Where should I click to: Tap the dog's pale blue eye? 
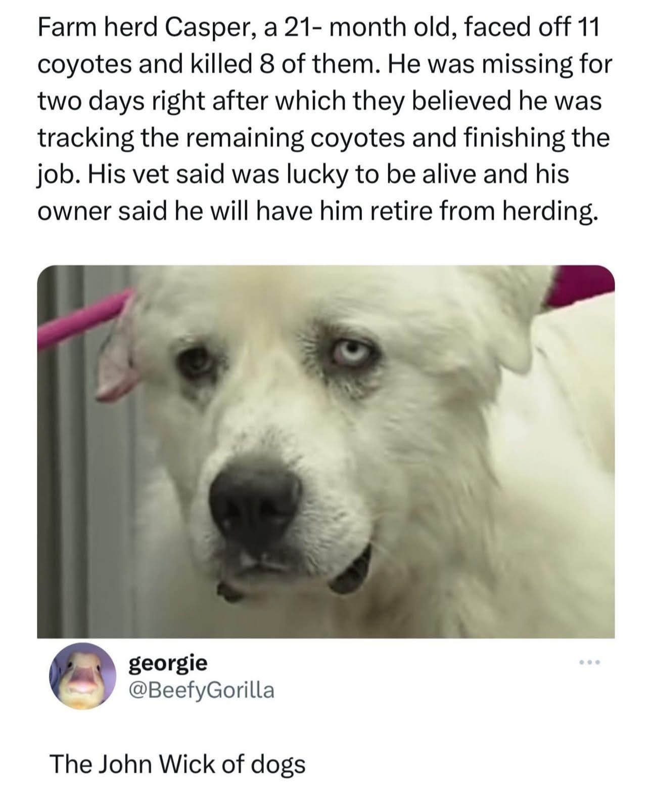point(350,353)
